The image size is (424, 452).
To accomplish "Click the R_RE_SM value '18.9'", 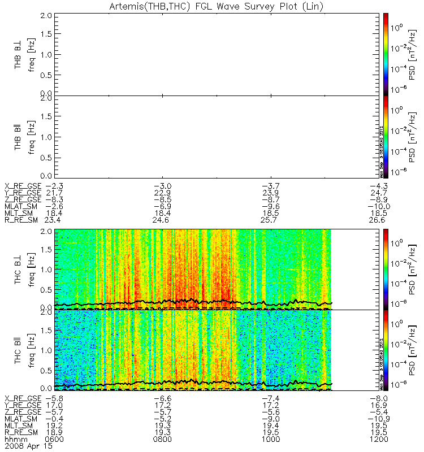I will click(x=54, y=432).
